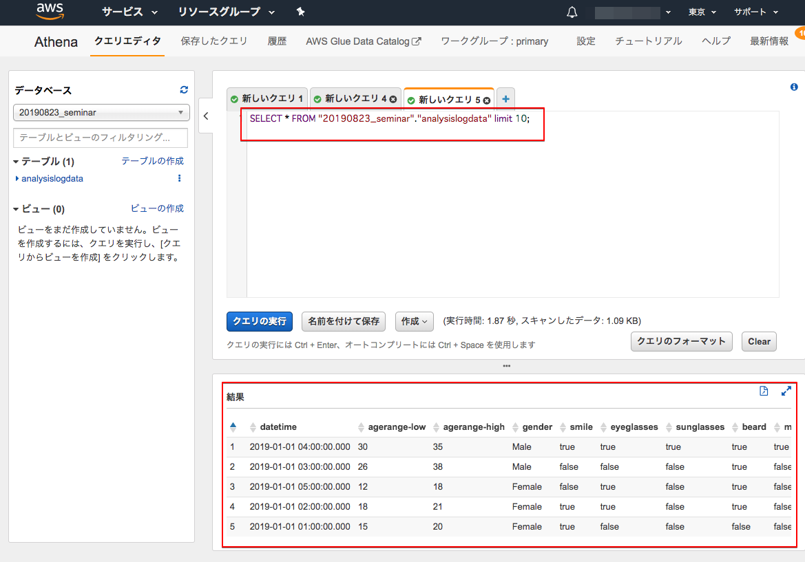The width and height of the screenshot is (805, 562).
Task: Open the サポート menu
Action: click(755, 12)
